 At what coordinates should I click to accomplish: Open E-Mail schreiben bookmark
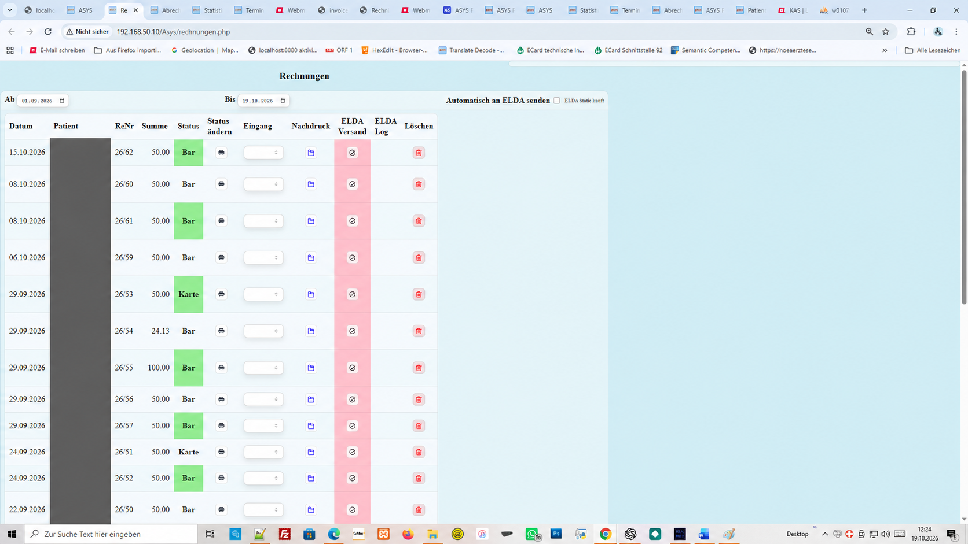click(x=57, y=50)
